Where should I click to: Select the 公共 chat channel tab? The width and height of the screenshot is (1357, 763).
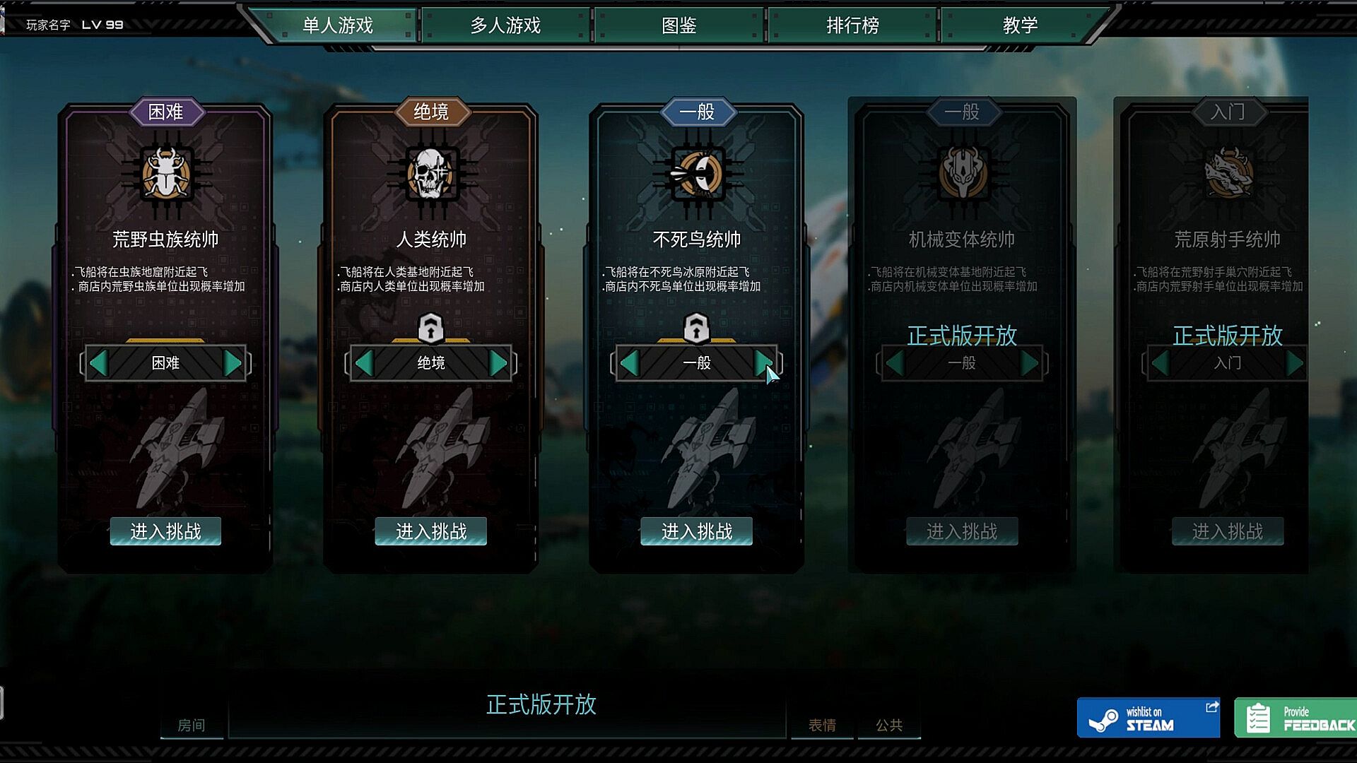889,725
